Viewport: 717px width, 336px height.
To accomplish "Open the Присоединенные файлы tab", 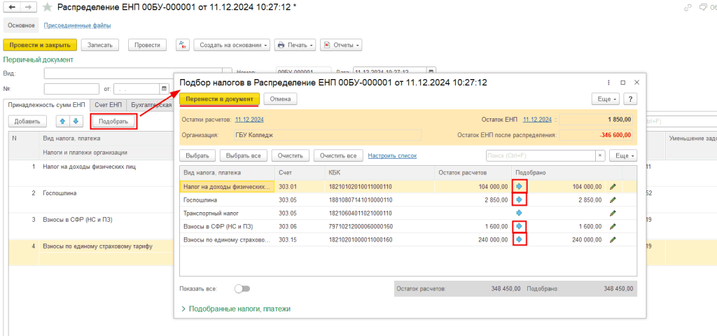I will click(x=77, y=25).
